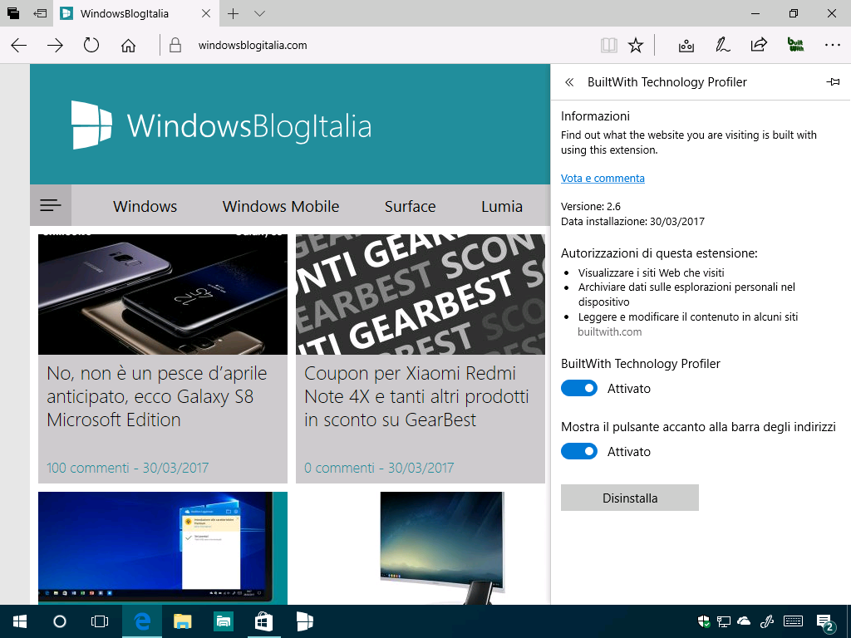The height and width of the screenshot is (638, 851).
Task: Switch to Microsoft Edge on taskbar
Action: pyautogui.click(x=141, y=621)
